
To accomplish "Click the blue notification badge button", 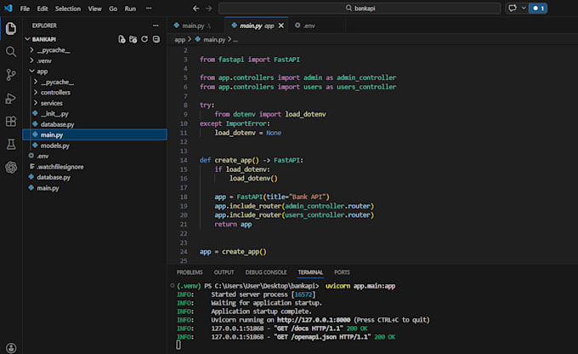I will (x=538, y=9).
